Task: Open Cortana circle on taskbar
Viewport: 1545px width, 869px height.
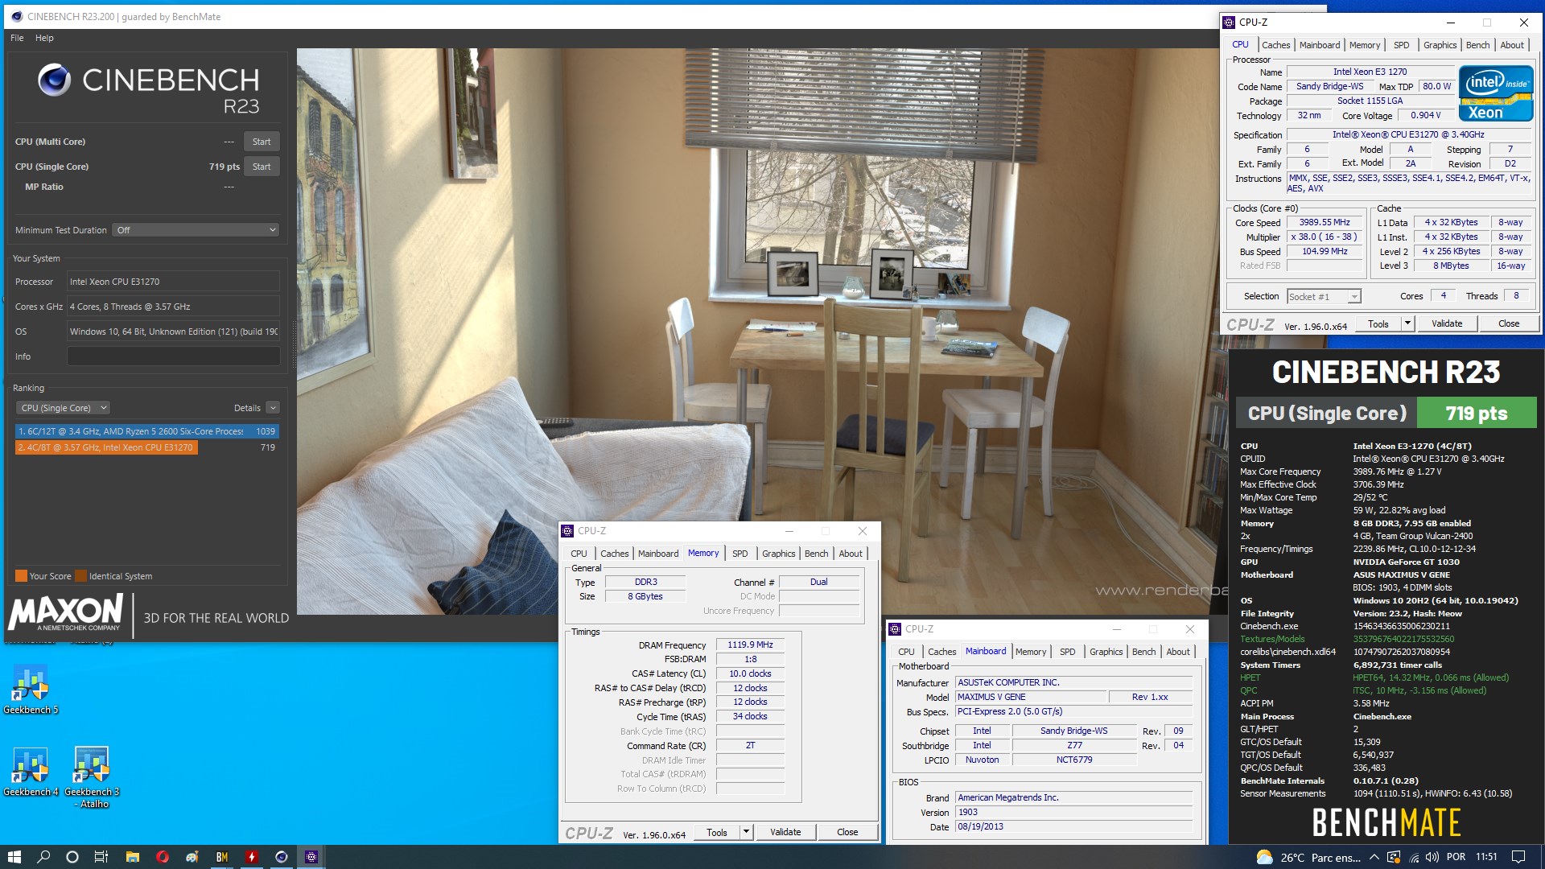Action: click(x=72, y=857)
